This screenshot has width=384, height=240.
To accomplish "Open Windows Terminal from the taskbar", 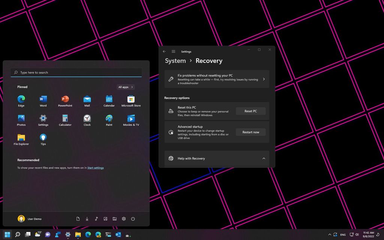I will tap(108, 235).
